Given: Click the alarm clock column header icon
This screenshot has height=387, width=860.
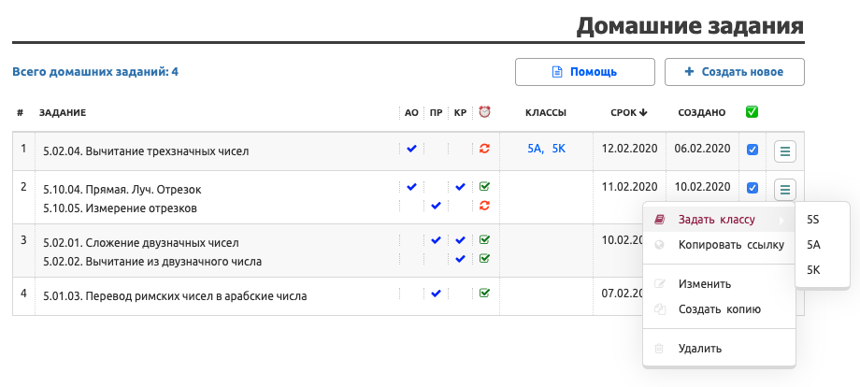Looking at the screenshot, I should (484, 112).
